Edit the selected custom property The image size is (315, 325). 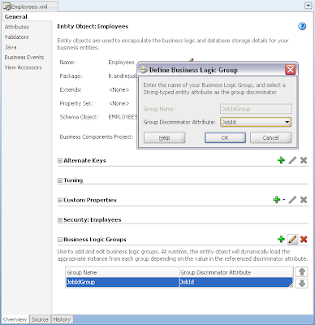pyautogui.click(x=292, y=200)
